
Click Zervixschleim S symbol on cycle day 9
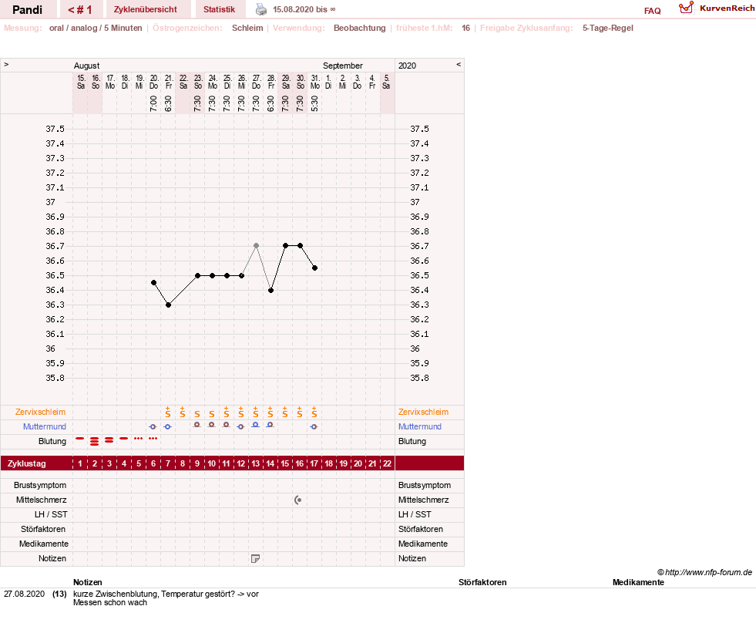tap(197, 414)
